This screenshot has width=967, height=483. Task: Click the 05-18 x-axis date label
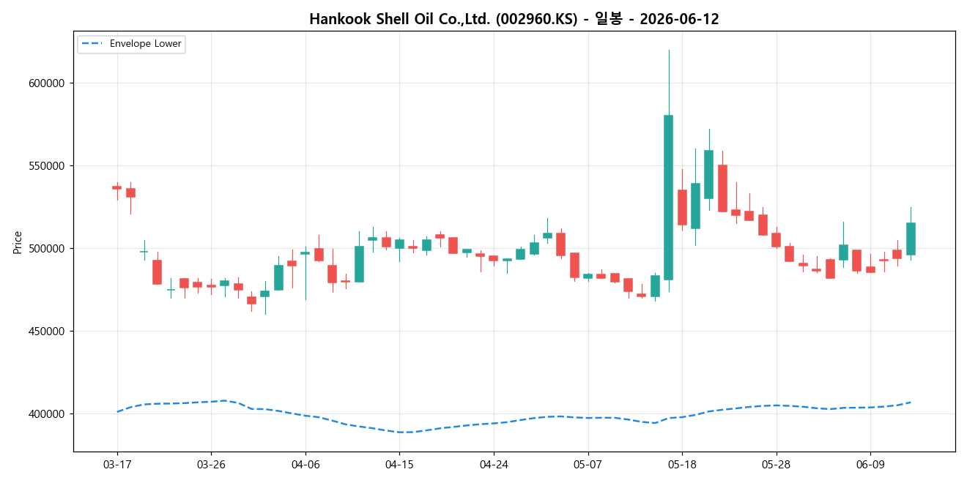(682, 465)
